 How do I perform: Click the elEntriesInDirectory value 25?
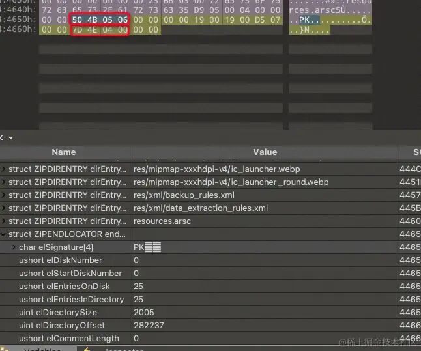point(138,299)
